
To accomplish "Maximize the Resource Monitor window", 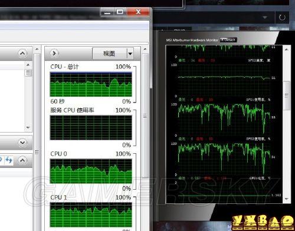I will point(120,12).
